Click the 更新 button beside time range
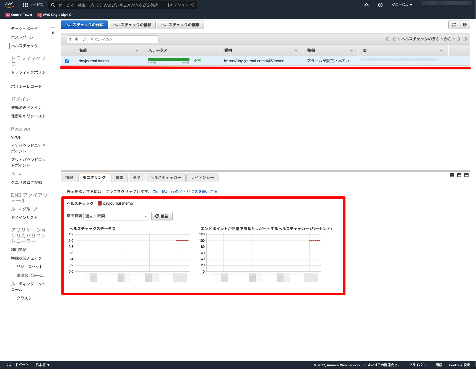476x369 pixels. (162, 216)
